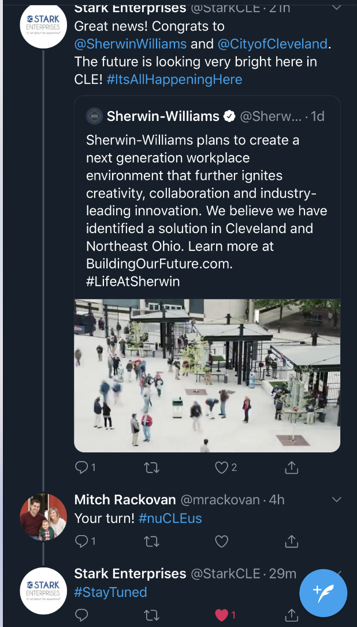Reply to the #StayTuned tweet
This screenshot has width=357, height=627.
[81, 615]
